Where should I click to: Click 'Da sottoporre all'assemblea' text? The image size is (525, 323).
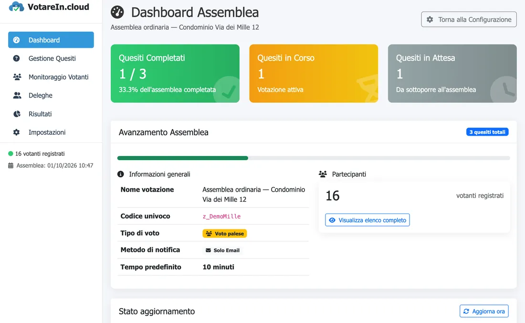[436, 89]
